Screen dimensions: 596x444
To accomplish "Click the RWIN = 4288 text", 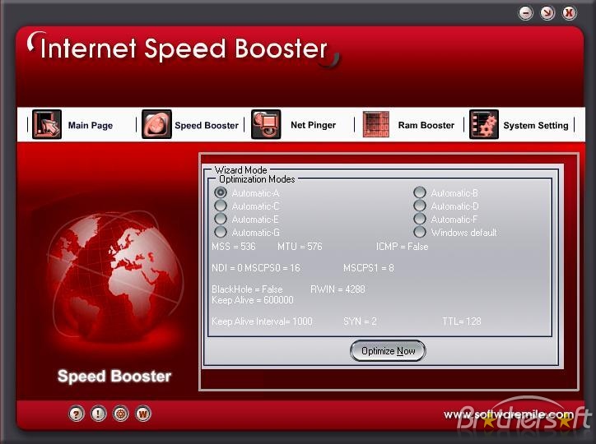I will pyautogui.click(x=338, y=289).
